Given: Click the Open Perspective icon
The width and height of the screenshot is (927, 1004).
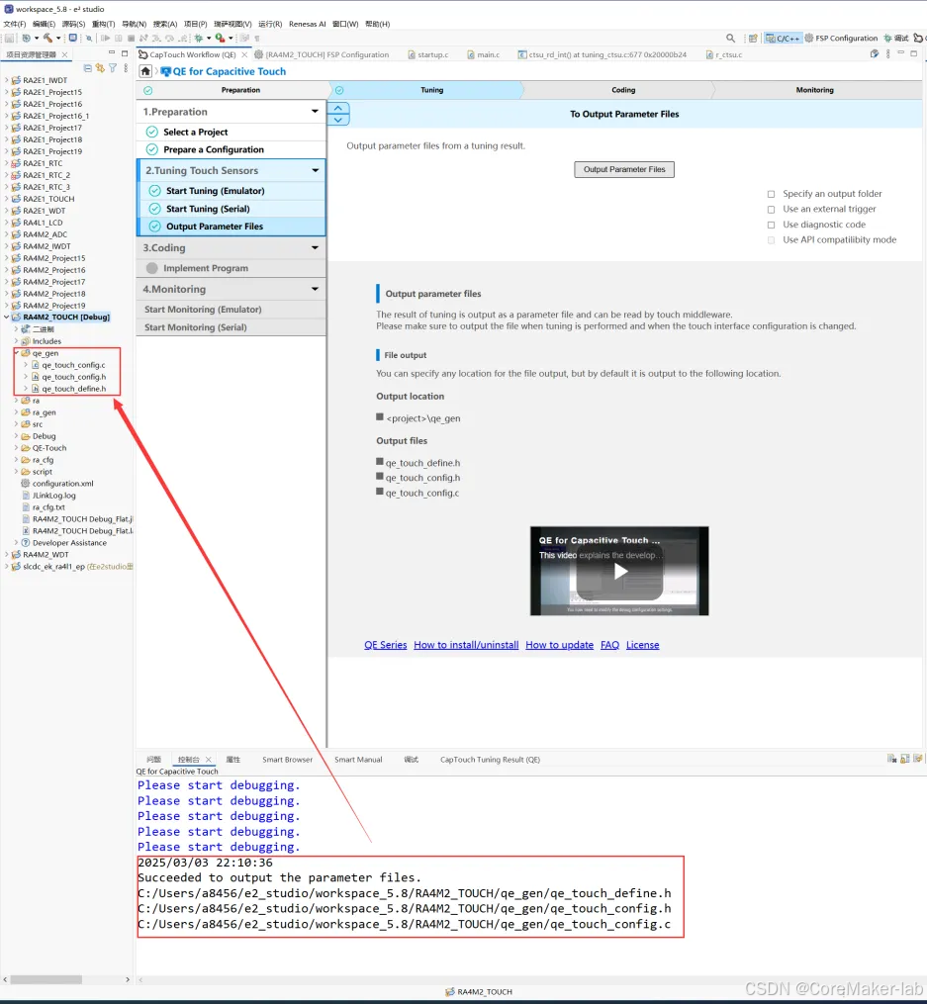Looking at the screenshot, I should pos(753,38).
